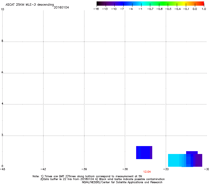Click the -42 longitude axis label
This screenshot has width=209, height=184.
click(43, 169)
